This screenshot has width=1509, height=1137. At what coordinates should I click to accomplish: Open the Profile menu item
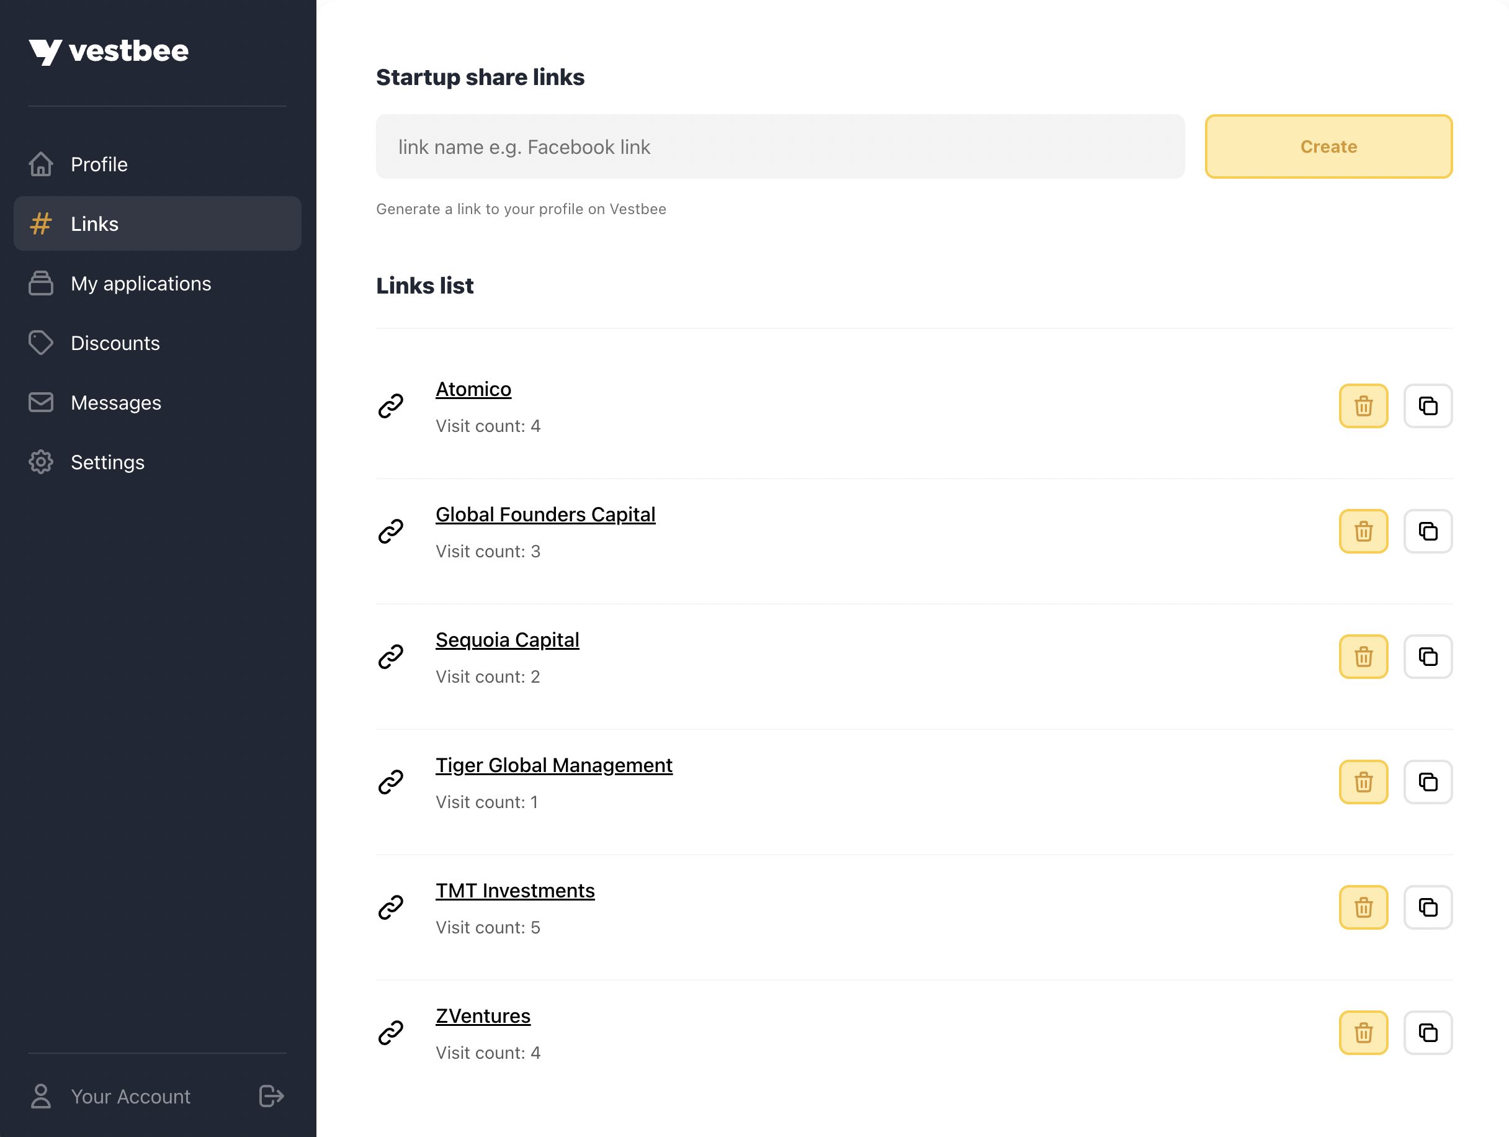[x=99, y=164]
